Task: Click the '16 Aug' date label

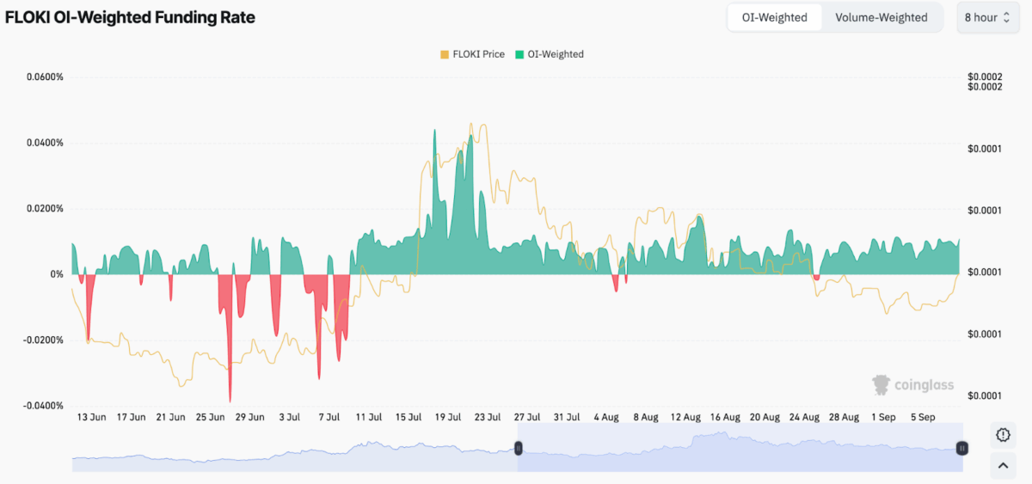Action: click(x=725, y=417)
